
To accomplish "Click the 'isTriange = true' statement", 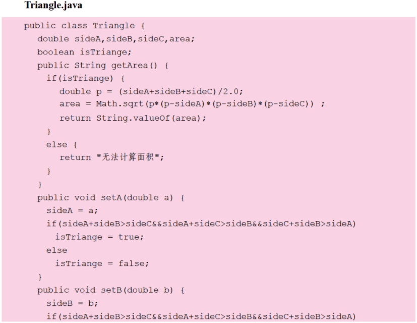I will [99, 237].
